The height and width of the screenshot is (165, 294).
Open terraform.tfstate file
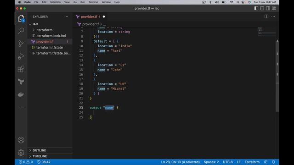(x=50, y=47)
